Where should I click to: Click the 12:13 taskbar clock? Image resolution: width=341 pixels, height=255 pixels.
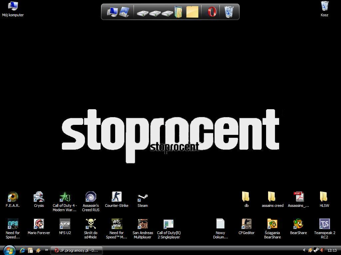[x=332, y=250]
